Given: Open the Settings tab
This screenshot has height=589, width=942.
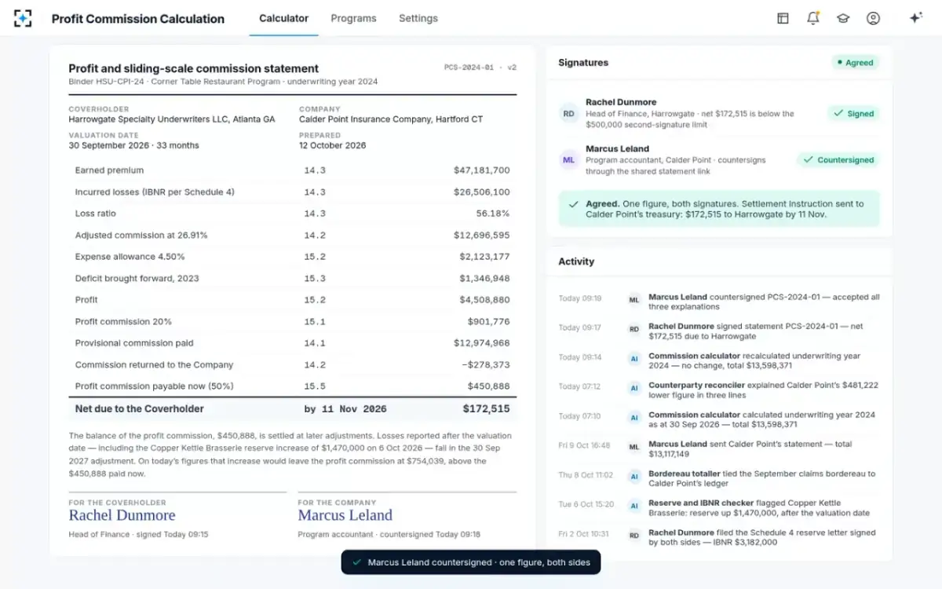Looking at the screenshot, I should (418, 18).
